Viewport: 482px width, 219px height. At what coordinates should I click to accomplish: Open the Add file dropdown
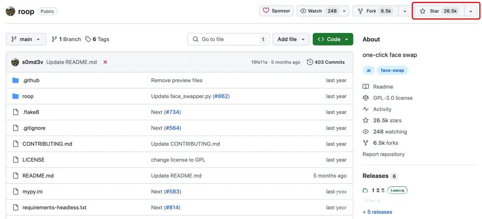tap(291, 39)
